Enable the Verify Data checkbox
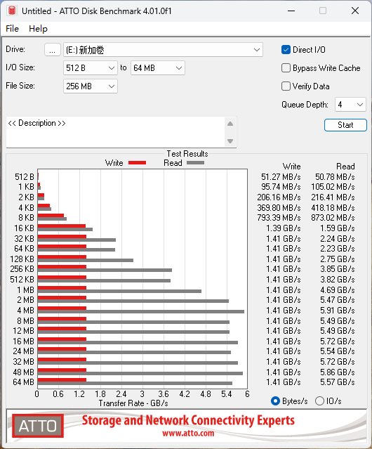The width and height of the screenshot is (372, 449). [x=286, y=86]
